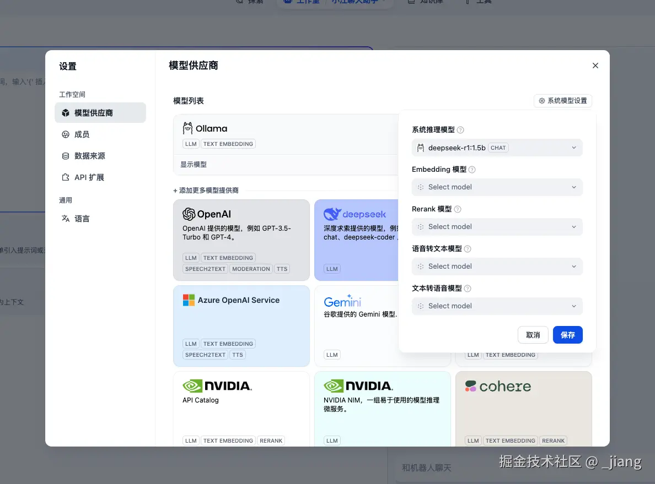
Task: Open 系统模型设置 via the gear icon
Action: 562,101
